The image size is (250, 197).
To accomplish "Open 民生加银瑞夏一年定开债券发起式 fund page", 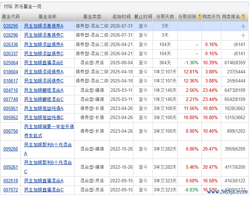I will click(x=49, y=131).
